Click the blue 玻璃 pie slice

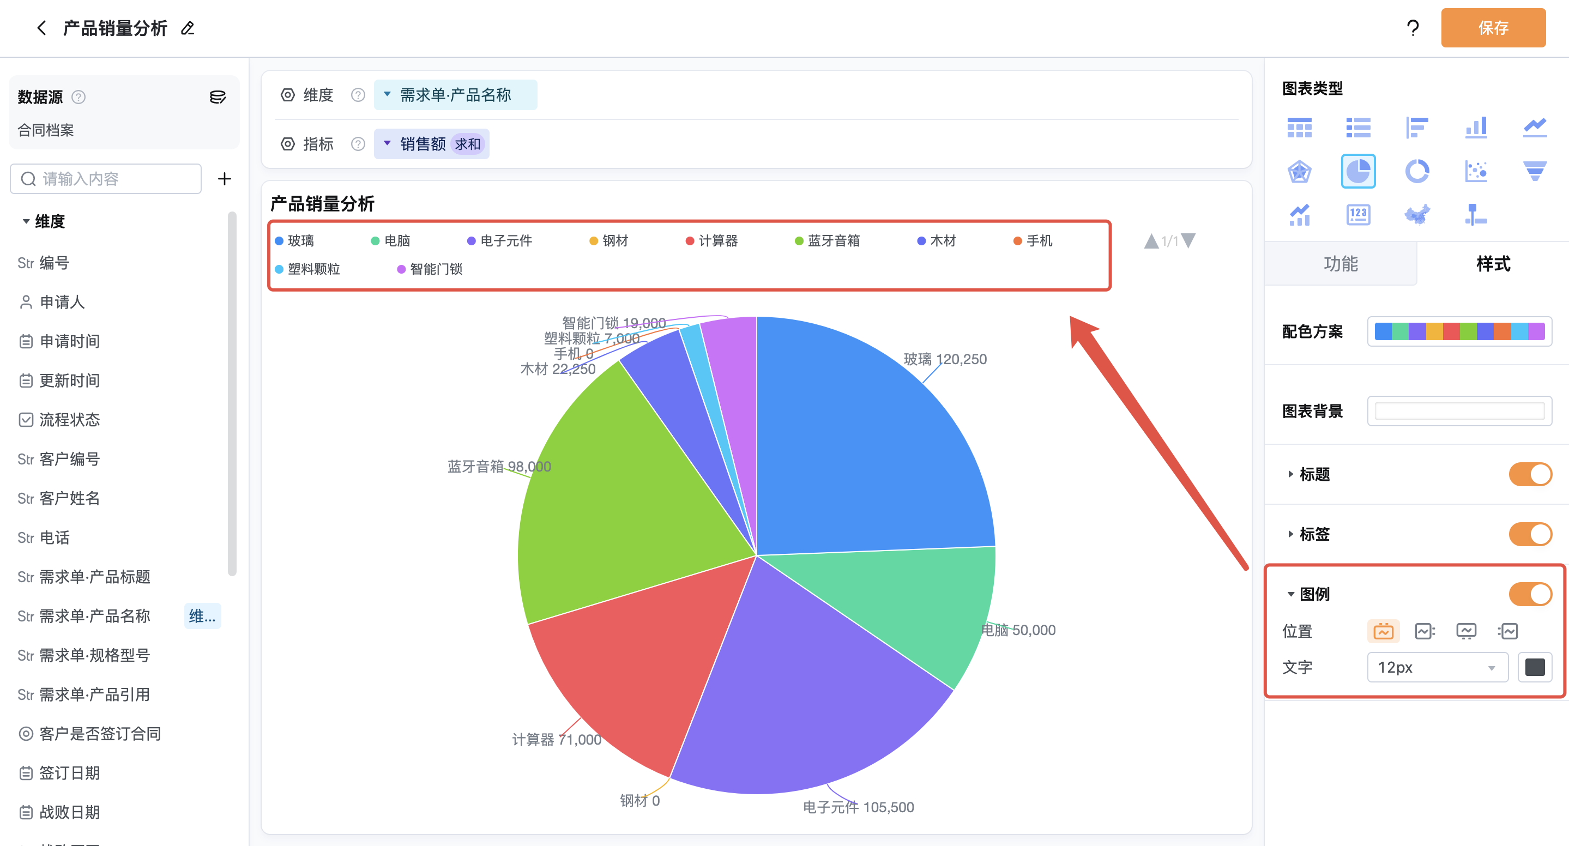865,451
